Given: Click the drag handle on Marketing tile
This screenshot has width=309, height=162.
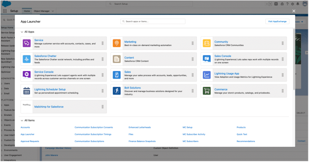Looking at the screenshot, I should (193, 43).
